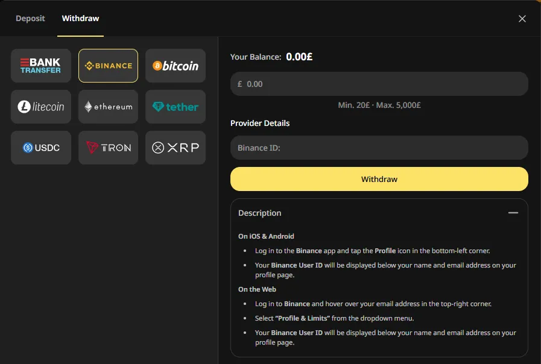The height and width of the screenshot is (364, 541).
Task: Click the 'Your Balance' amount 0.00£
Action: point(299,57)
